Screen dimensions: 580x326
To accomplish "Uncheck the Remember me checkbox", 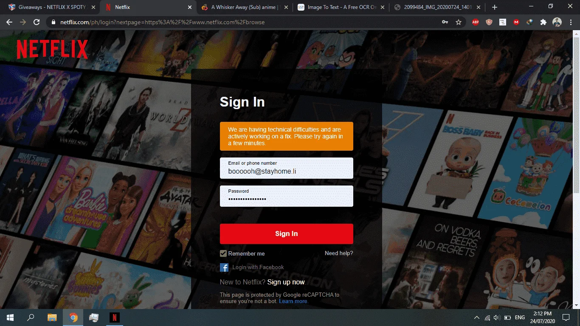I will click(x=223, y=253).
